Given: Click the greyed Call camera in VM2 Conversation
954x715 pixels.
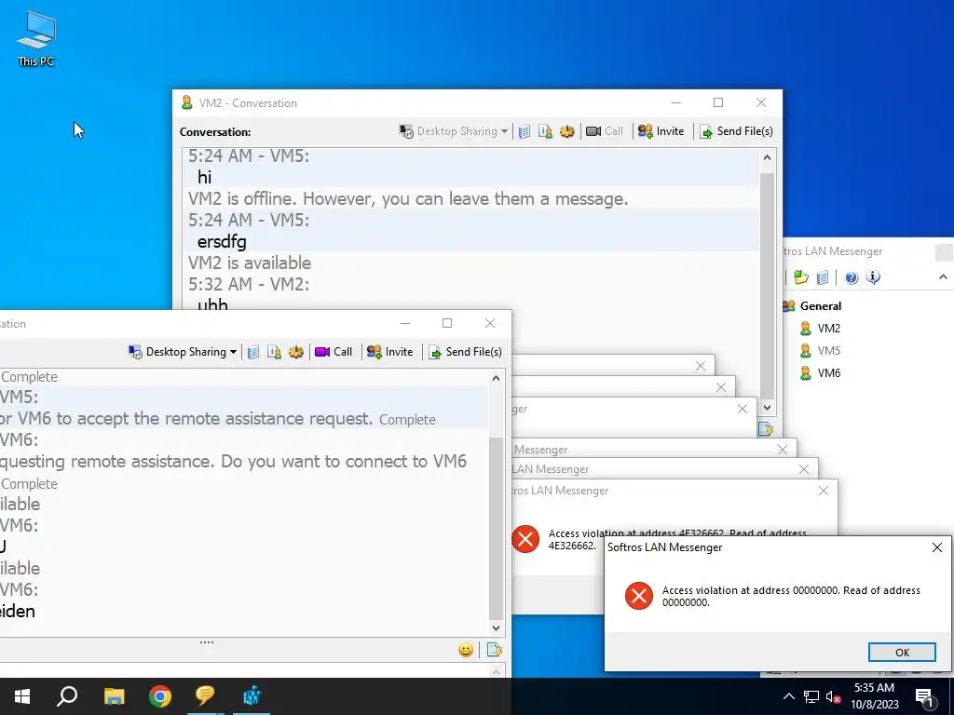Looking at the screenshot, I should click(604, 131).
